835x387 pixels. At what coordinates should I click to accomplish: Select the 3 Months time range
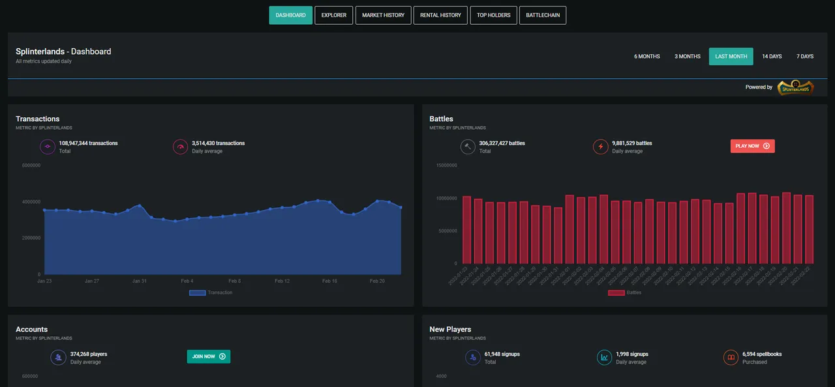click(x=688, y=57)
